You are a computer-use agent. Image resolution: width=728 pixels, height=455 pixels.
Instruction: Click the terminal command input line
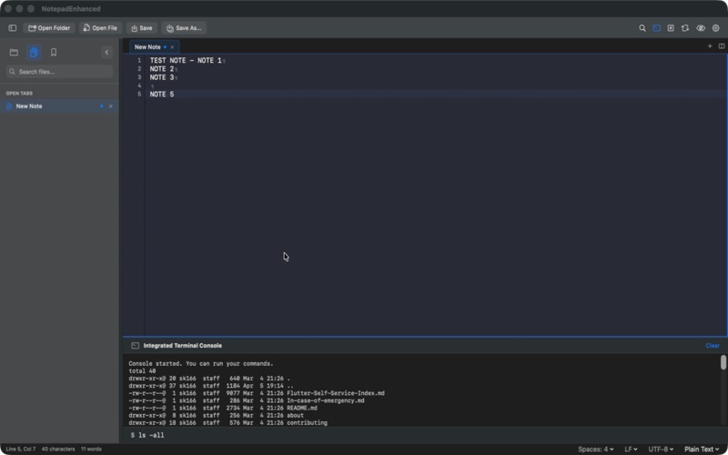pos(425,435)
